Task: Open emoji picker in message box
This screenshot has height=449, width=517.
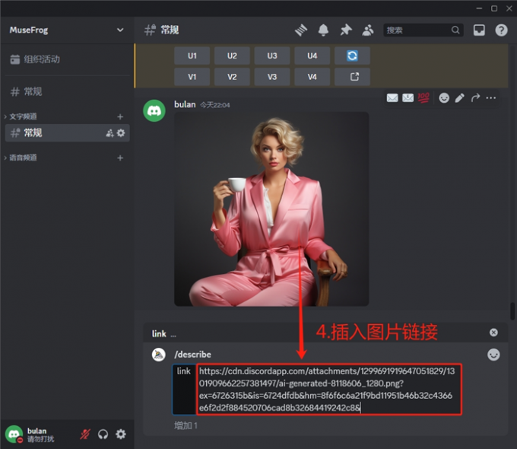Action: click(493, 355)
